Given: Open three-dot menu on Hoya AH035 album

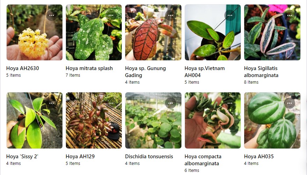Looking at the screenshot, I should (x=290, y=103).
